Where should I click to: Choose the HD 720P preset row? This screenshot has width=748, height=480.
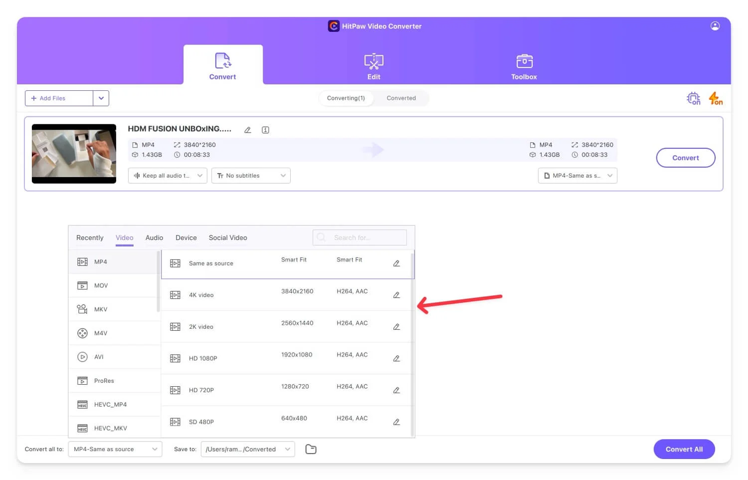(286, 390)
